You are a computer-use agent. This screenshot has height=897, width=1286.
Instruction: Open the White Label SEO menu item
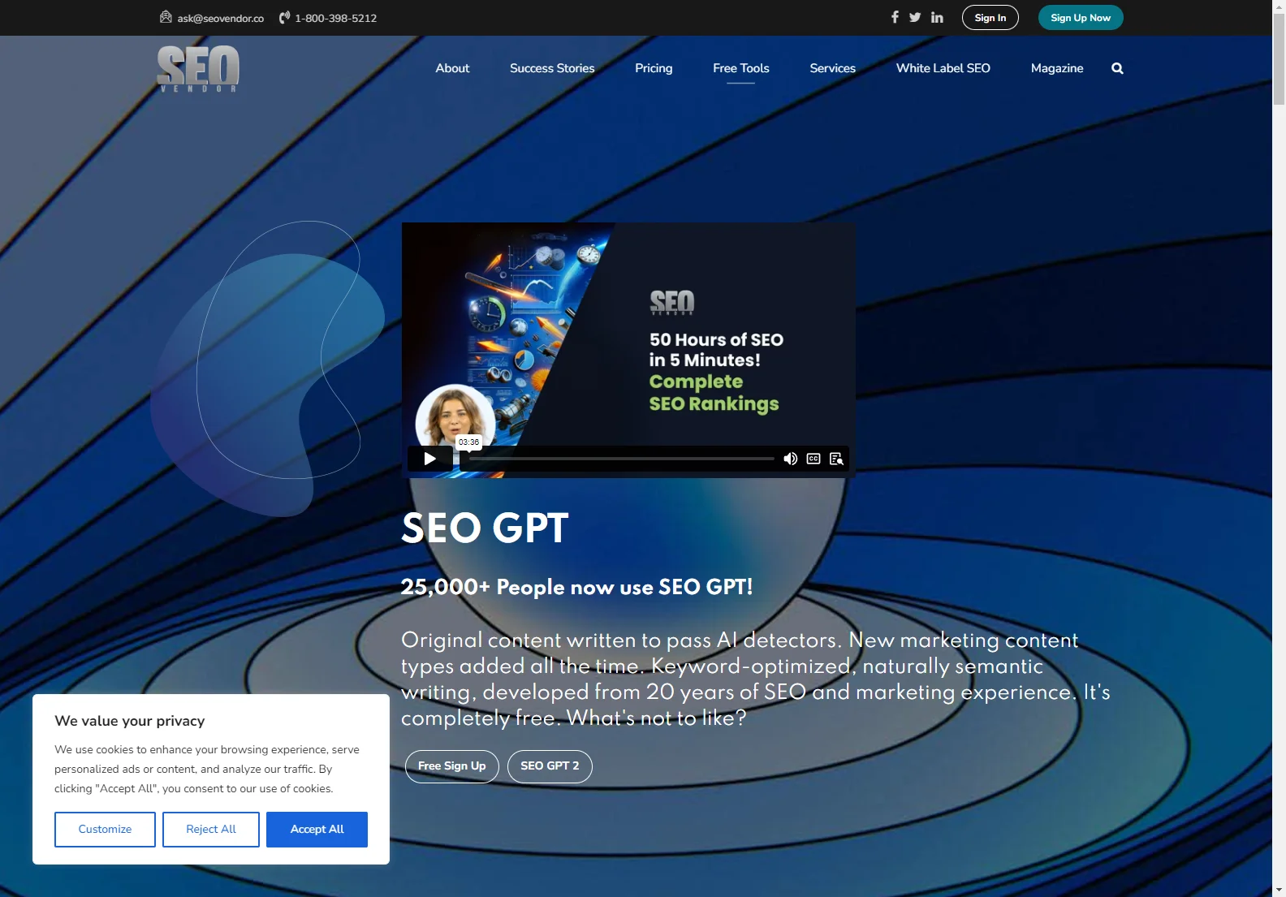tap(943, 68)
